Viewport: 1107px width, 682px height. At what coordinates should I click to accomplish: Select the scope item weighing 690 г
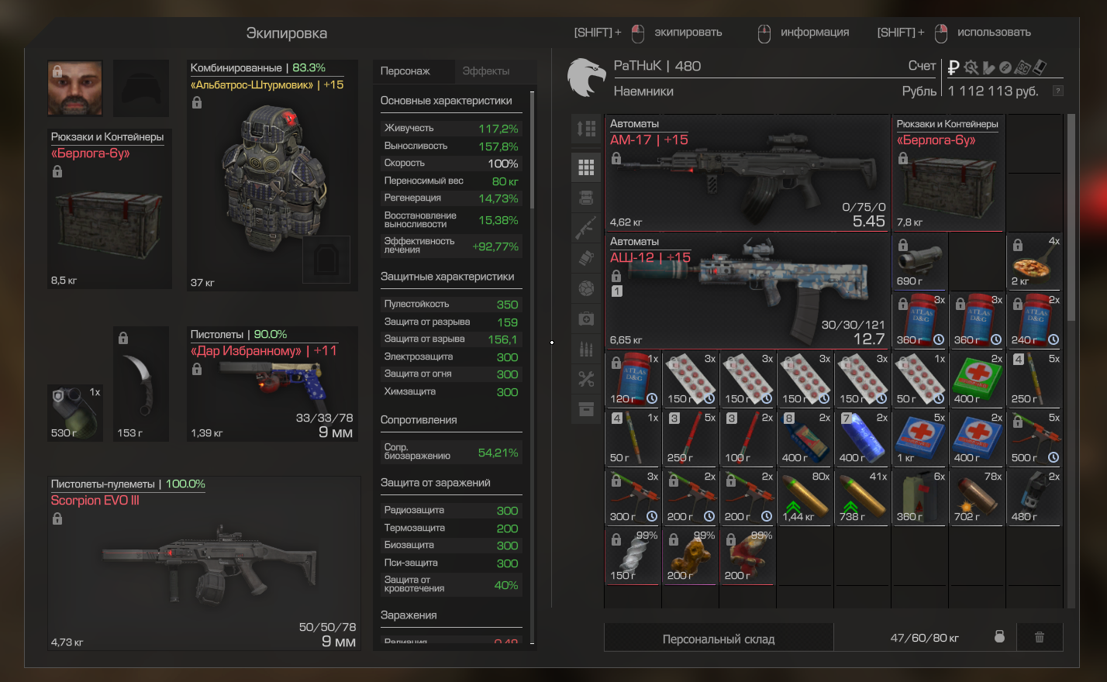[x=919, y=261]
